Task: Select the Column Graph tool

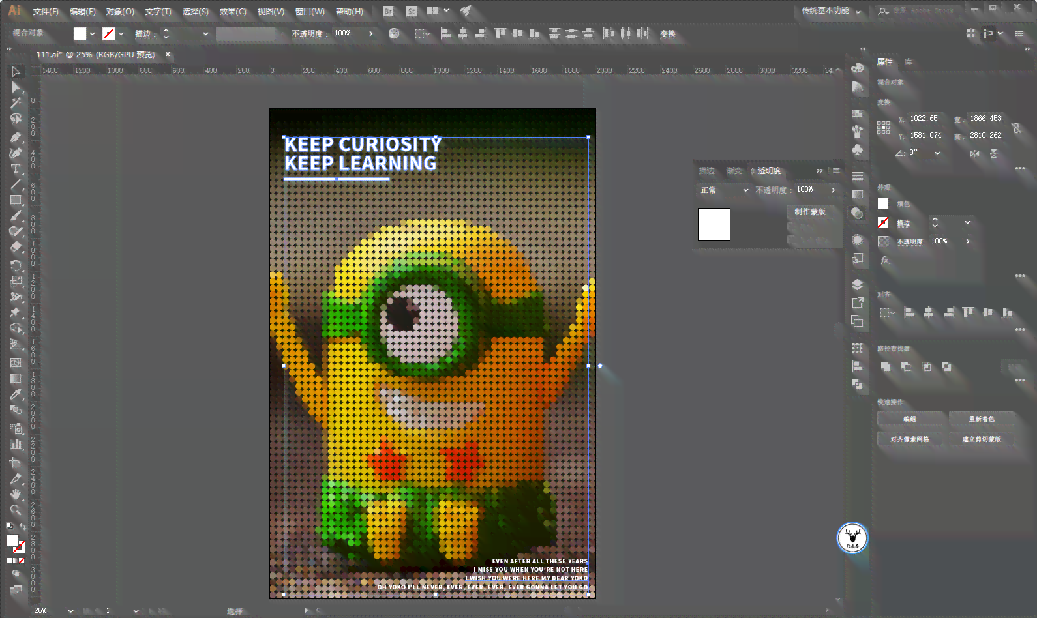Action: click(16, 445)
